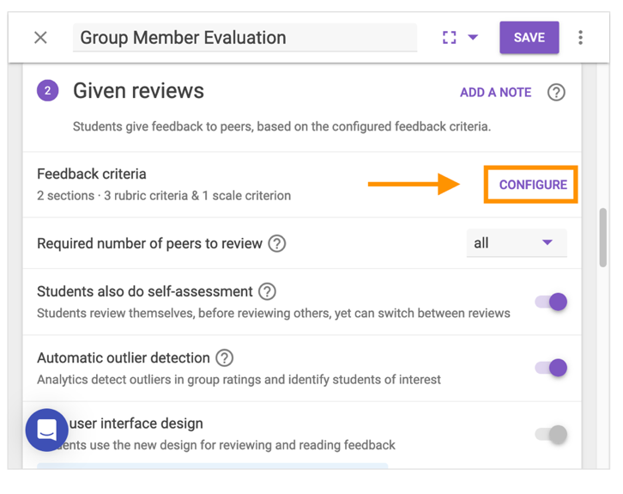This screenshot has width=623, height=494.
Task: Click the vertical scrollbar thumb
Action: click(603, 238)
